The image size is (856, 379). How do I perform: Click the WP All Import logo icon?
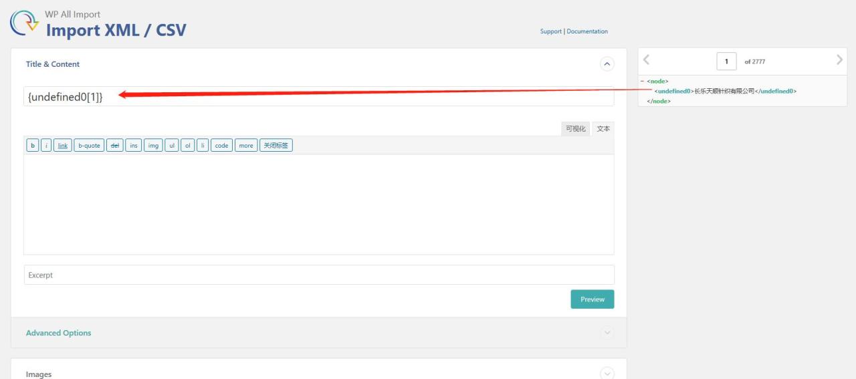[x=24, y=23]
